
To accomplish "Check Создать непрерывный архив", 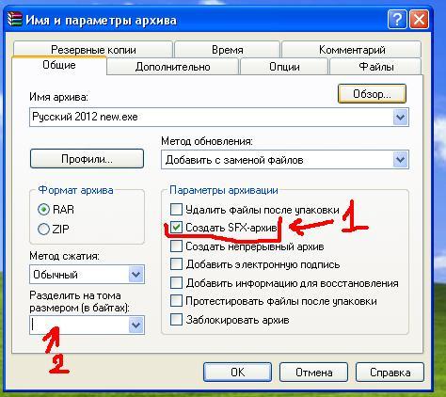I will pyautogui.click(x=176, y=246).
